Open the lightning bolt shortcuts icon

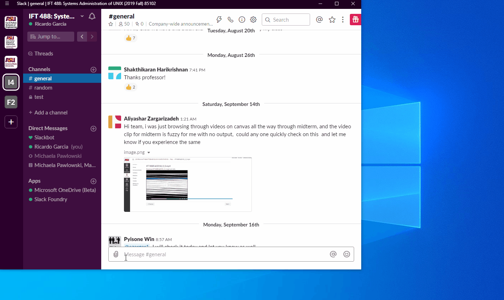click(219, 20)
